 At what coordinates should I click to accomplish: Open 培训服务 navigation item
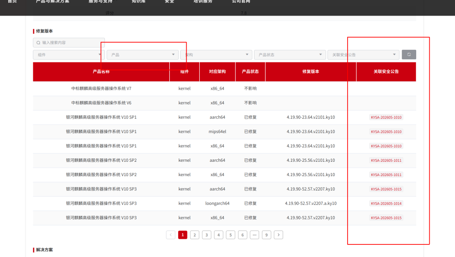[203, 1]
